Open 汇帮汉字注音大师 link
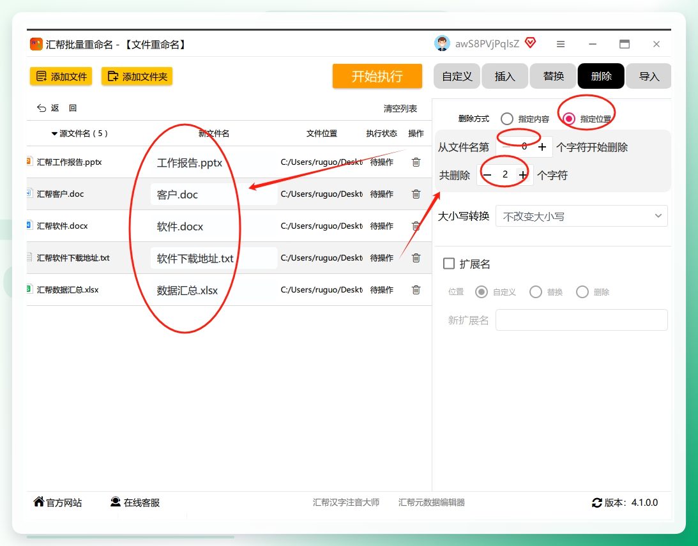This screenshot has width=698, height=546. [346, 503]
